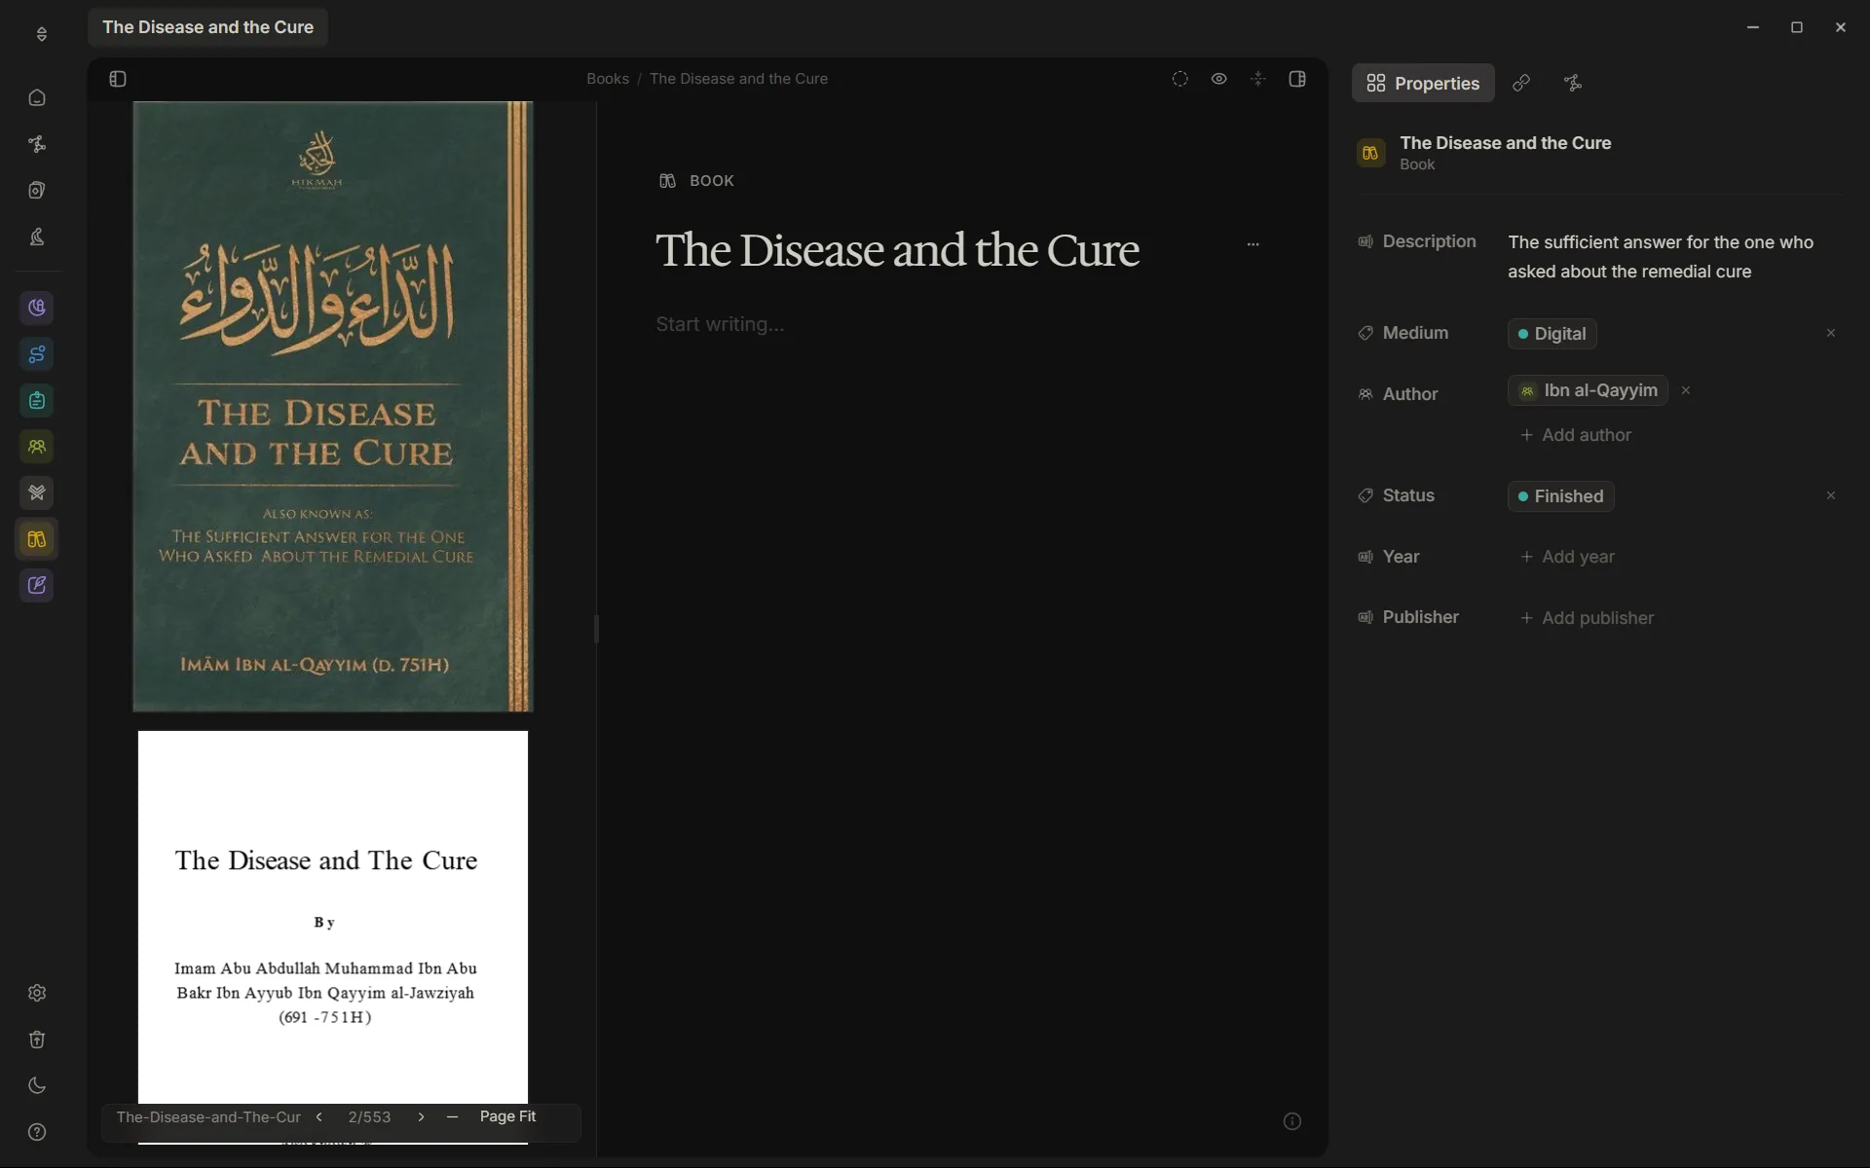Click the Description property label
Screen dimensions: 1870x1168
pos(1429,241)
